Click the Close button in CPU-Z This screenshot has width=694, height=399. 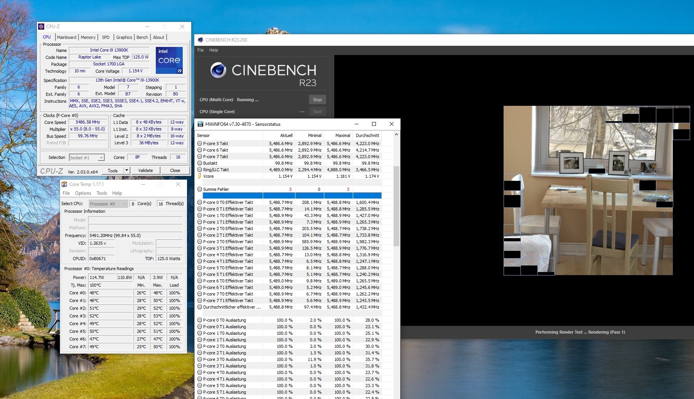[x=175, y=170]
